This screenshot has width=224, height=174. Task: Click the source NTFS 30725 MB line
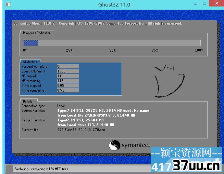click(103, 110)
